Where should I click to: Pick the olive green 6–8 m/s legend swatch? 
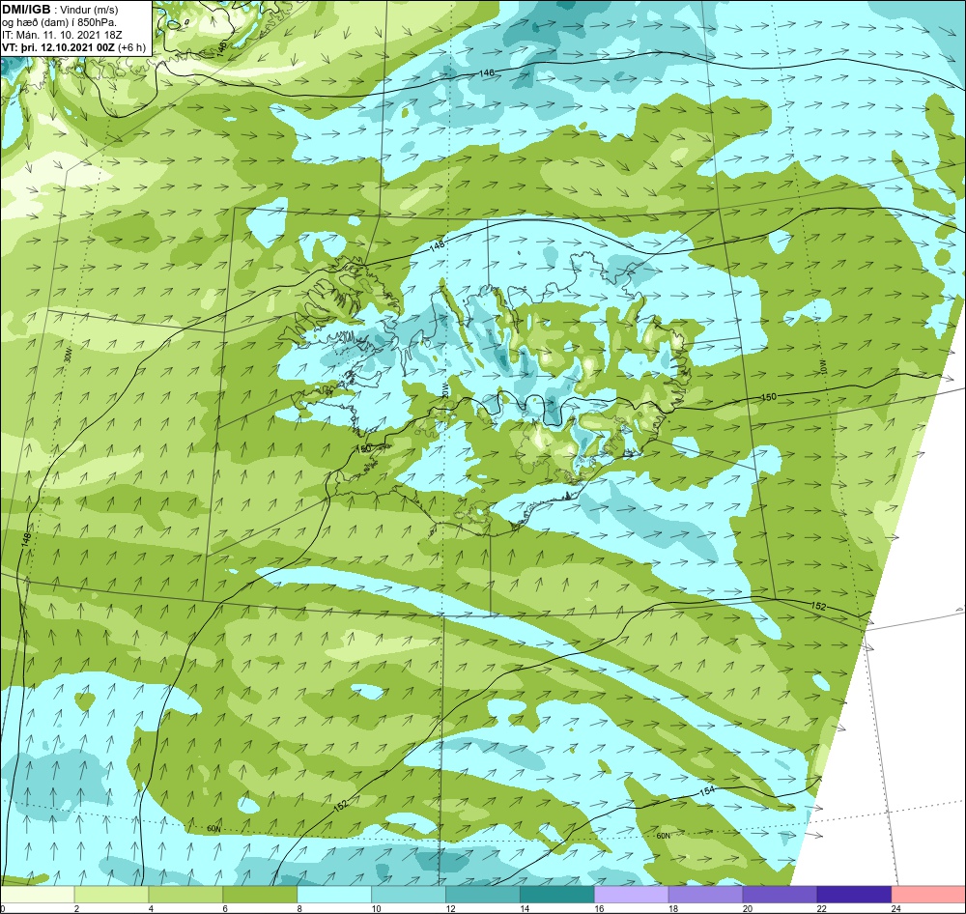(x=260, y=895)
